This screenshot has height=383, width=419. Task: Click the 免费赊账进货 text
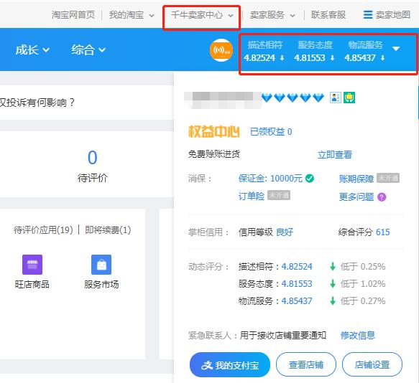tap(213, 154)
